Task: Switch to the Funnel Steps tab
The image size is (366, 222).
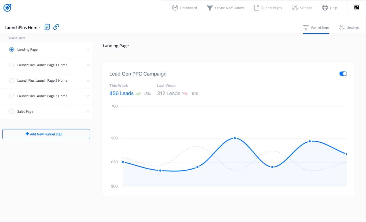Action: [x=316, y=27]
